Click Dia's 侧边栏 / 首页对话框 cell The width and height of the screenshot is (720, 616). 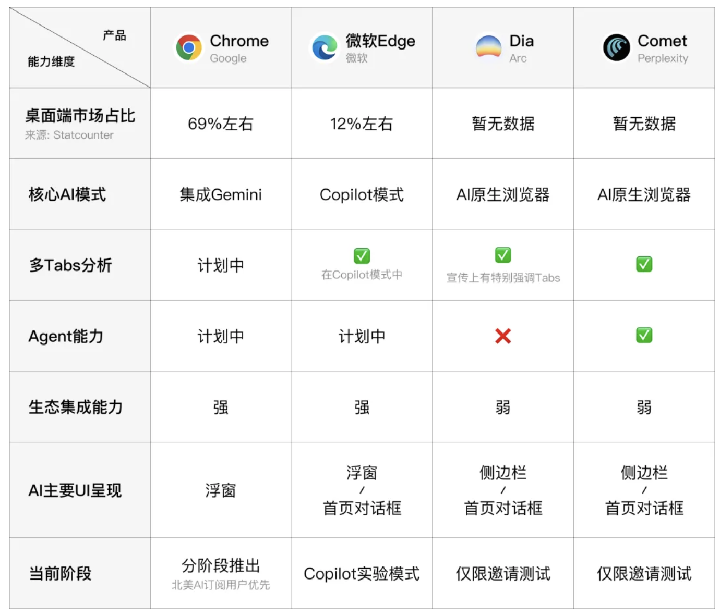coord(503,490)
